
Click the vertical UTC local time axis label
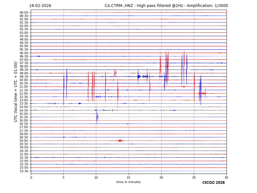tap(16, 92)
